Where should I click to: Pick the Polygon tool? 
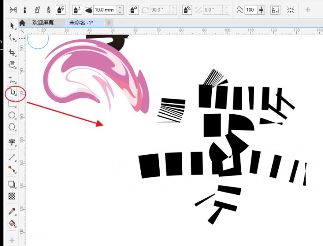[12, 127]
